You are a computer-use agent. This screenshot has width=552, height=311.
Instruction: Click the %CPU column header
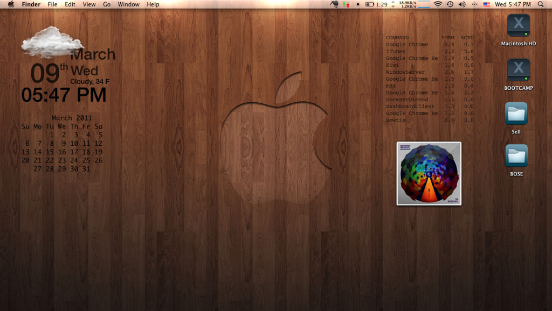pyautogui.click(x=467, y=38)
